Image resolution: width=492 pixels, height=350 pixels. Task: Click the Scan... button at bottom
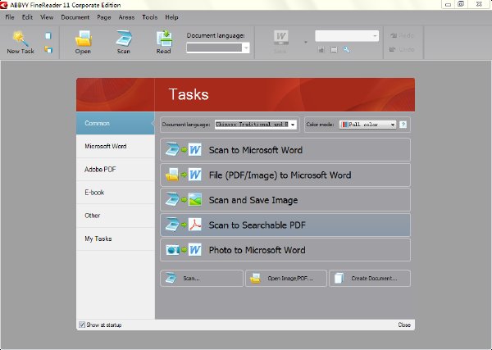click(x=202, y=278)
